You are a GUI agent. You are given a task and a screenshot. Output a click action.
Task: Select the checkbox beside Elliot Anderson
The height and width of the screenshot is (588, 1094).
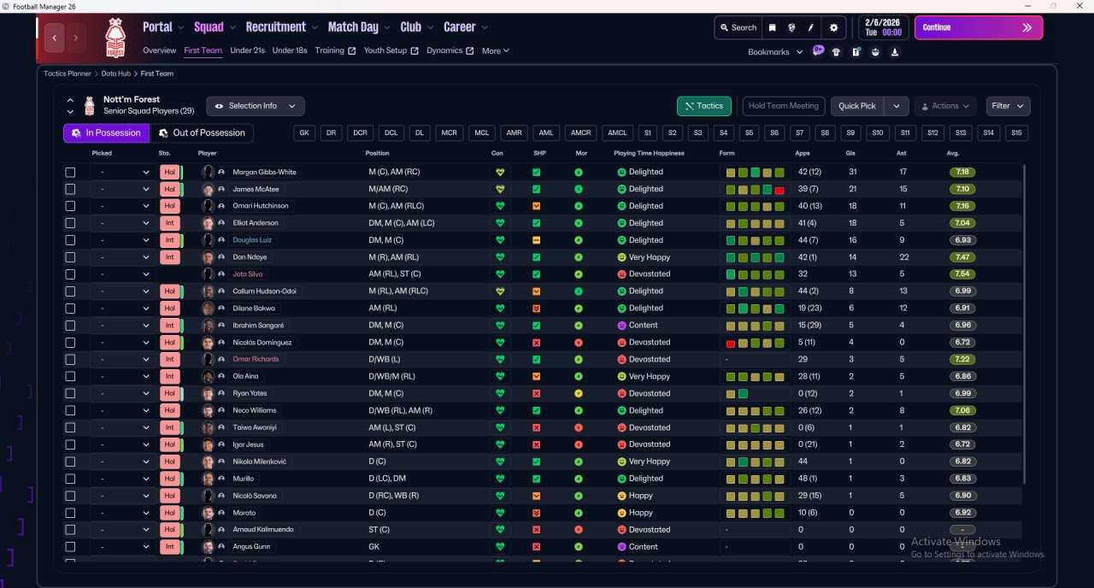click(70, 223)
